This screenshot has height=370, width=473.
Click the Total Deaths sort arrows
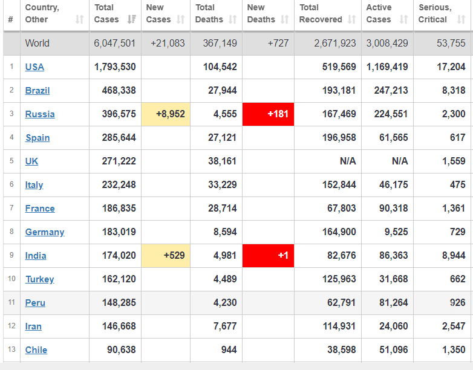233,20
